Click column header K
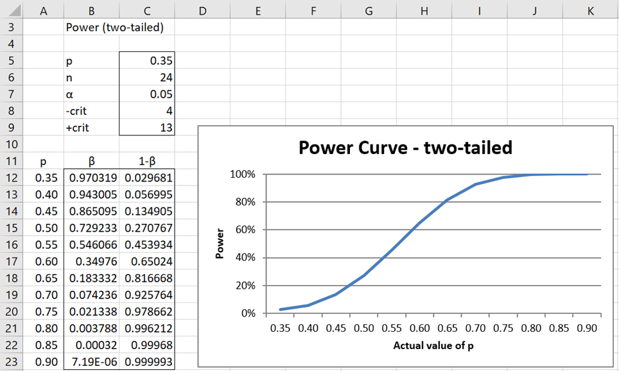The width and height of the screenshot is (619, 371). point(591,11)
